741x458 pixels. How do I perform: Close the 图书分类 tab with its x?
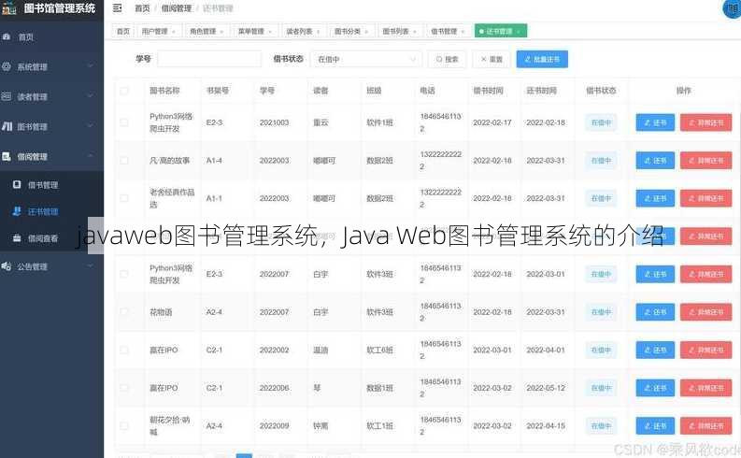tap(366, 31)
